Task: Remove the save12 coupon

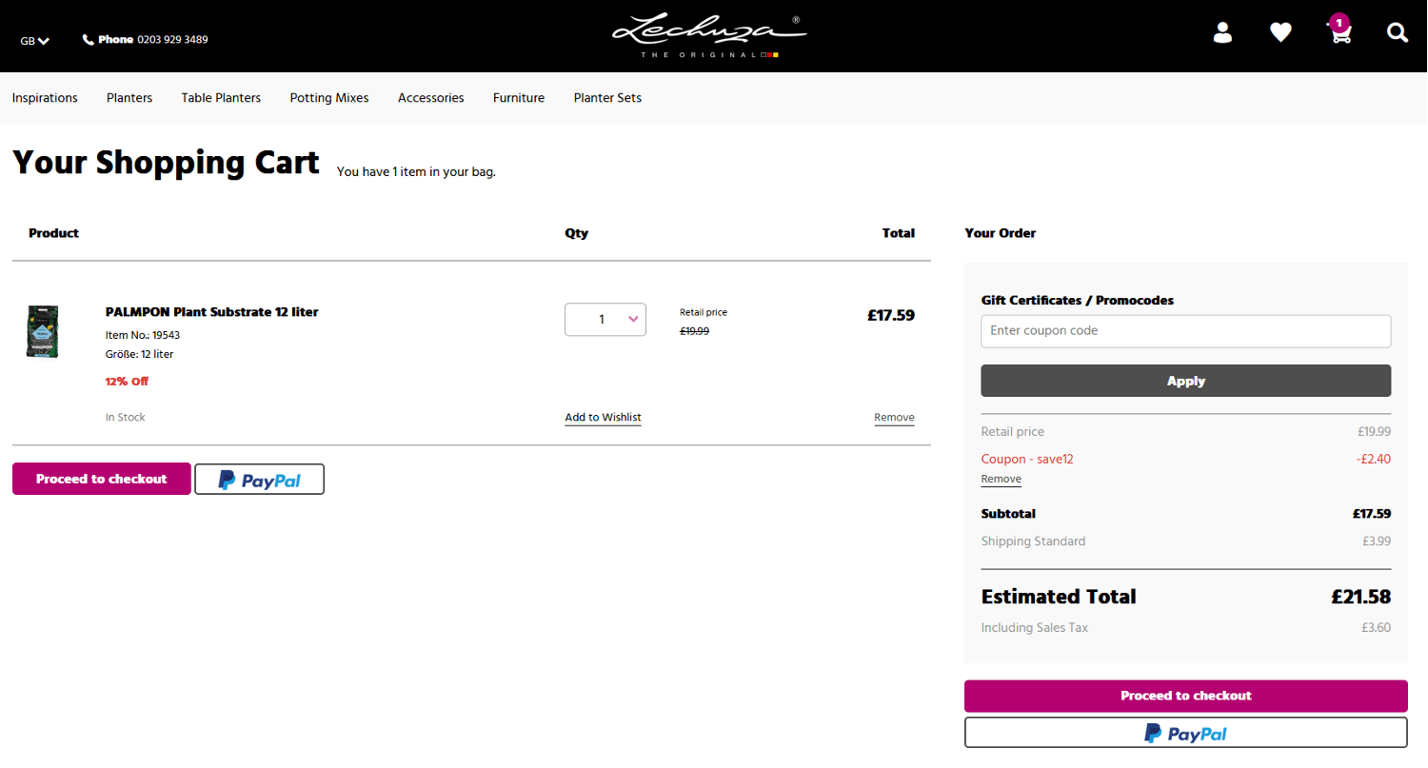Action: [1002, 480]
